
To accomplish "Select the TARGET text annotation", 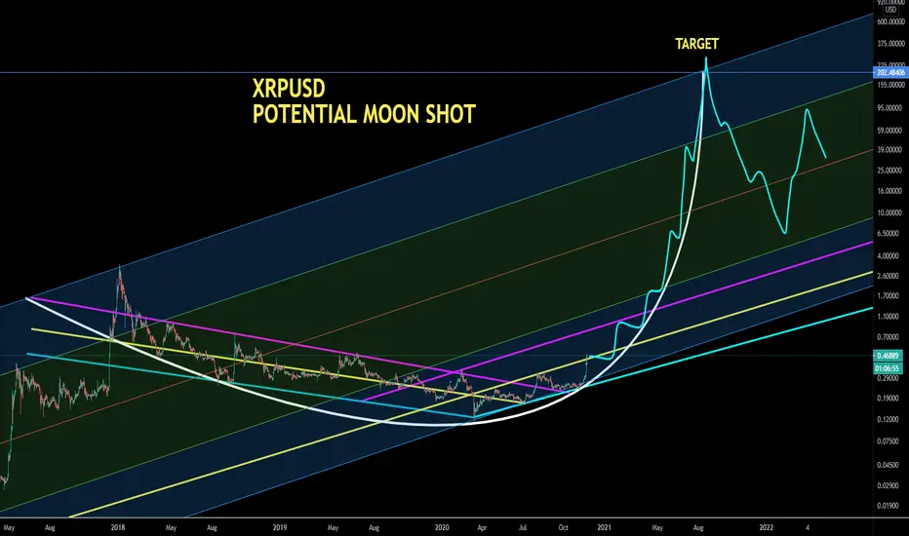I will (696, 44).
